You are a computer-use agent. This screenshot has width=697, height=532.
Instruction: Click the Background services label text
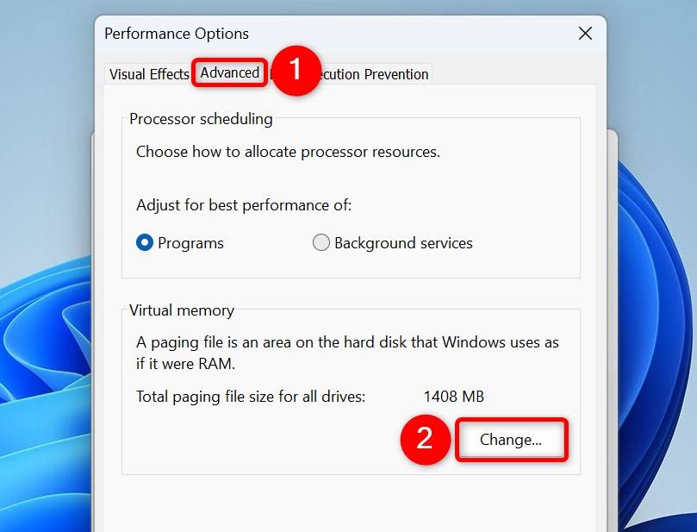coord(401,242)
